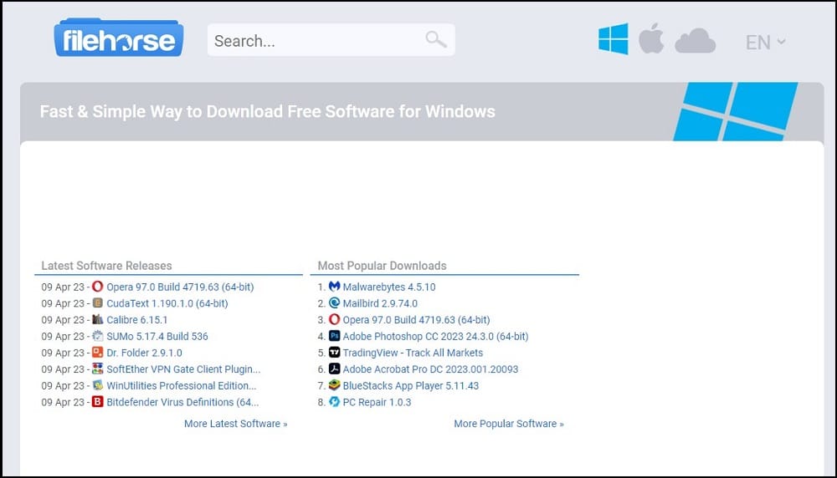Click the Bitdefender red B icon
The height and width of the screenshot is (478, 837).
point(97,402)
